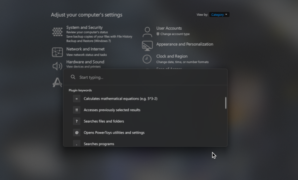
Task: Open 'View network status and tasks' link
Action: tap(86, 55)
